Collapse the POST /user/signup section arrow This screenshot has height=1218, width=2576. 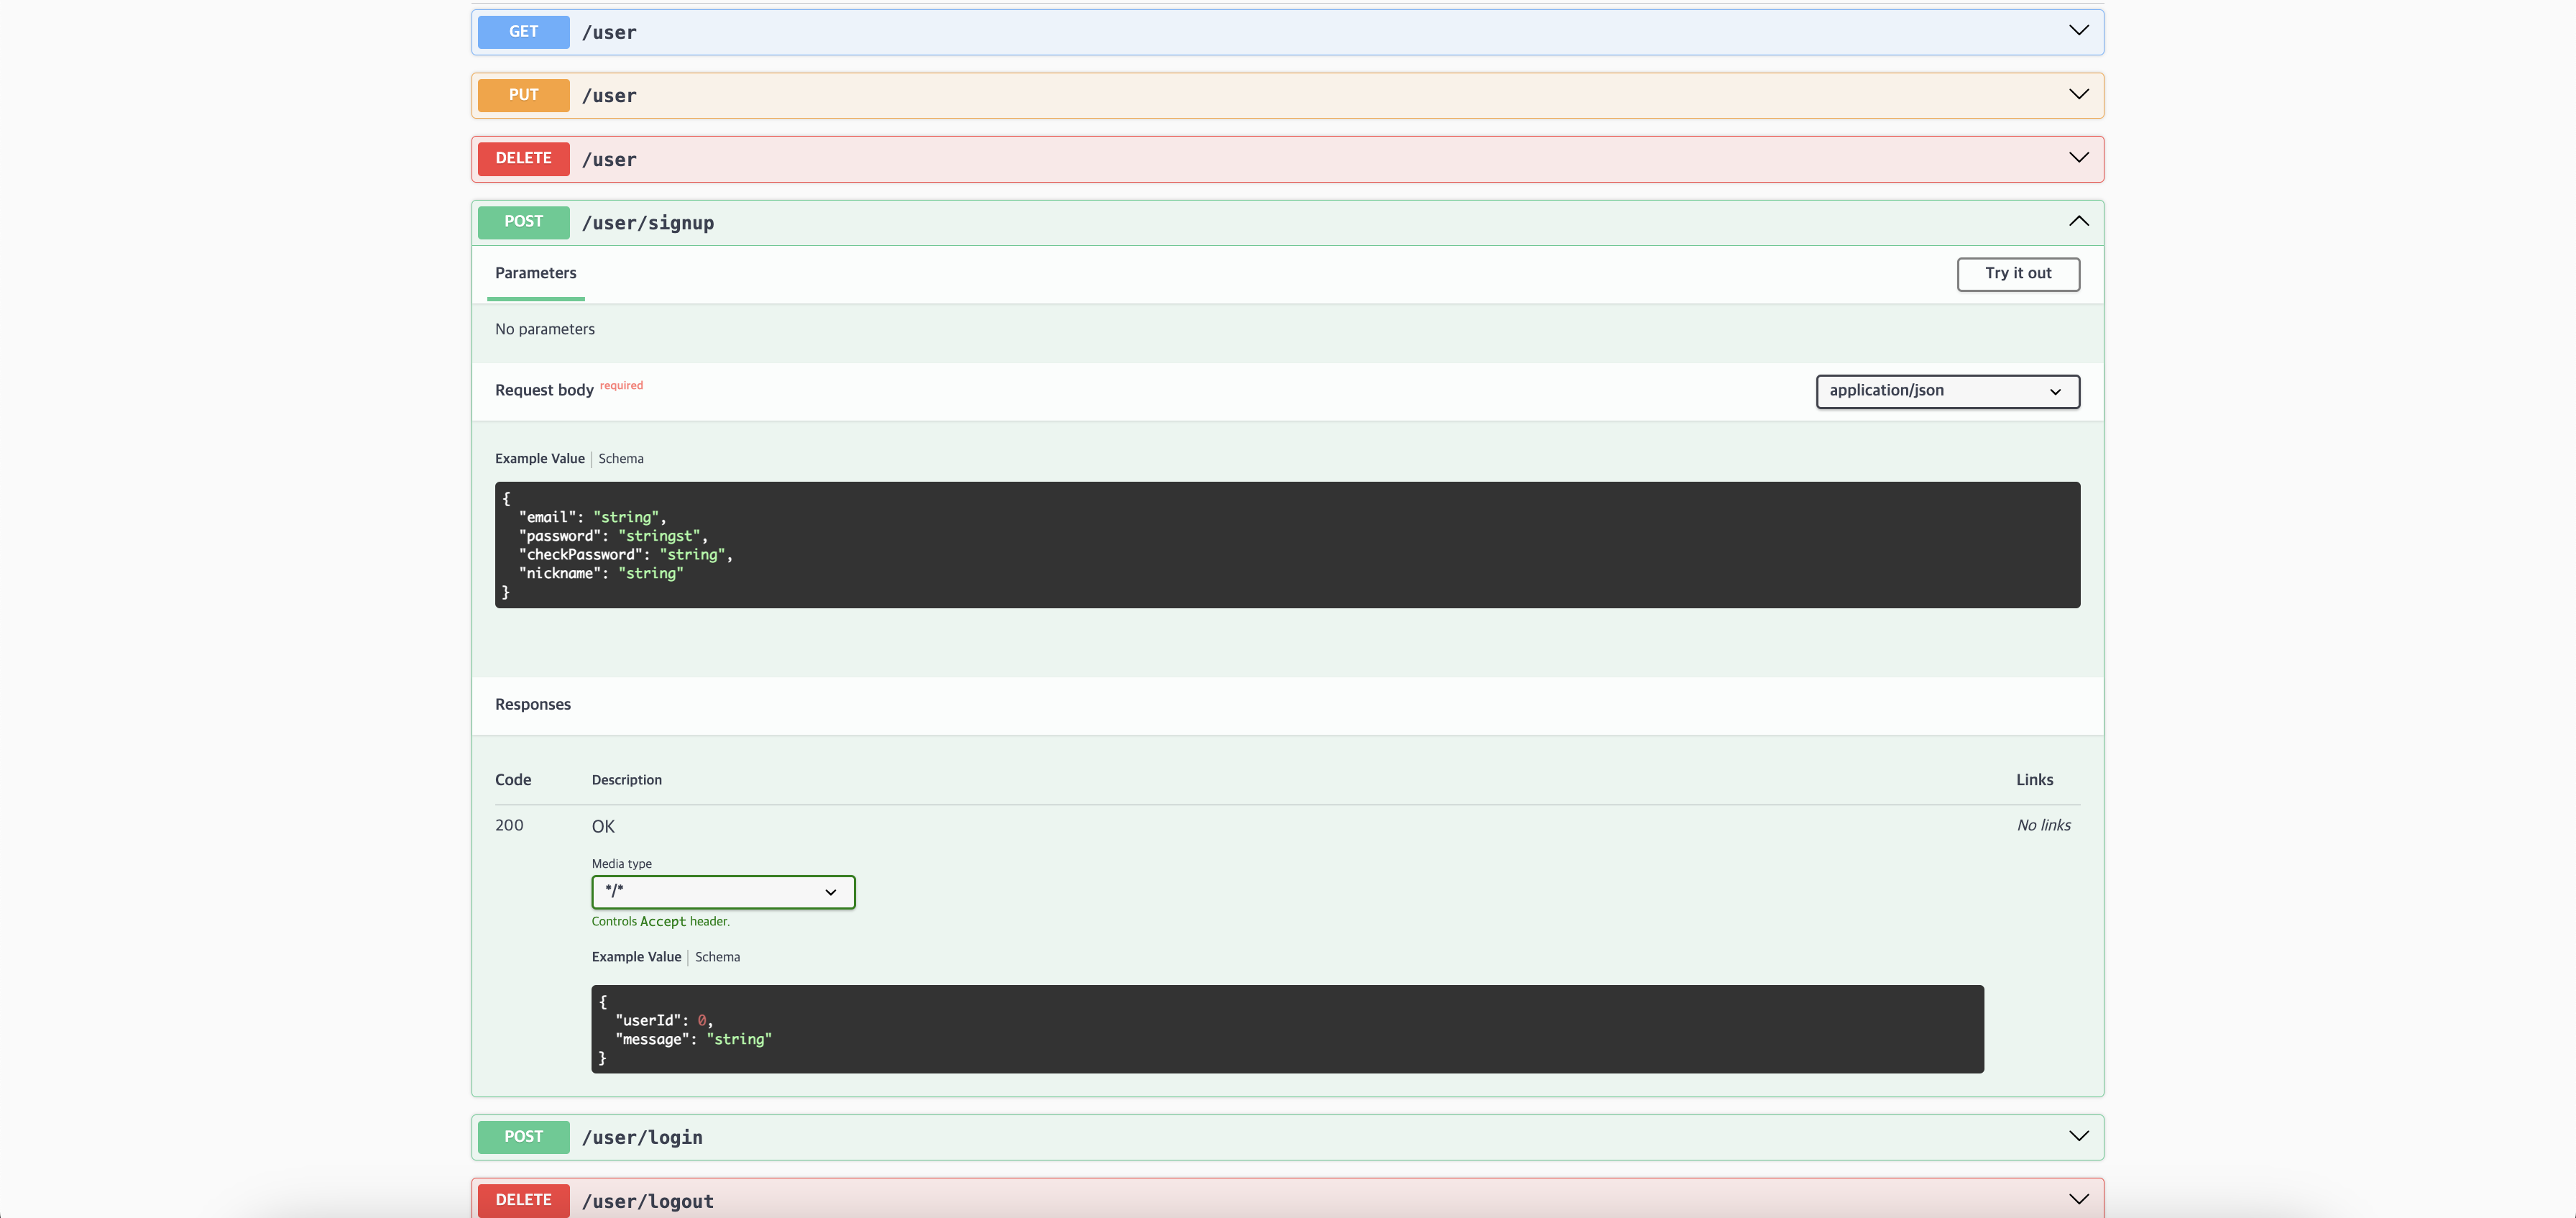(x=2078, y=222)
